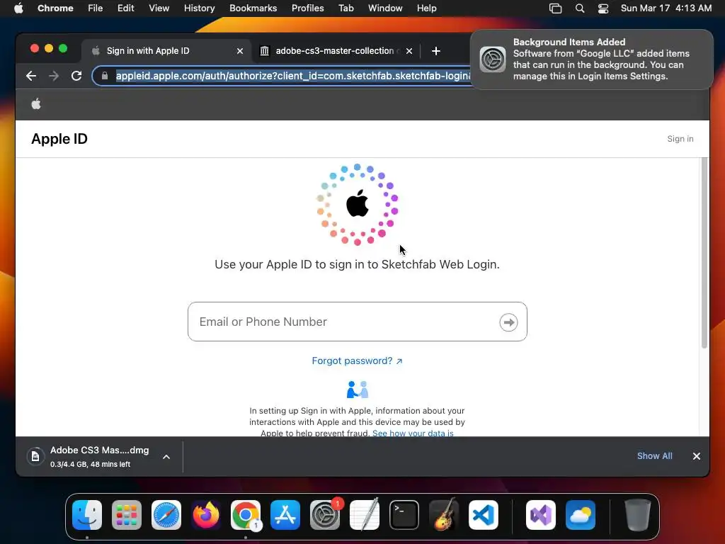The image size is (725, 544).
Task: Open See how your data is link
Action: (413, 433)
